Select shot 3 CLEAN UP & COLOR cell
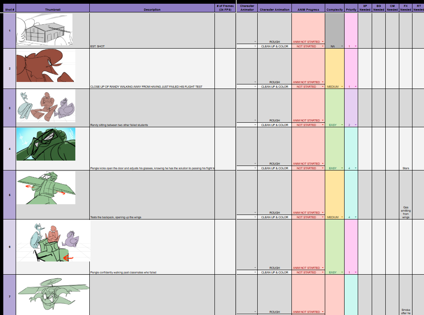This screenshot has height=315, width=424. 275,125
